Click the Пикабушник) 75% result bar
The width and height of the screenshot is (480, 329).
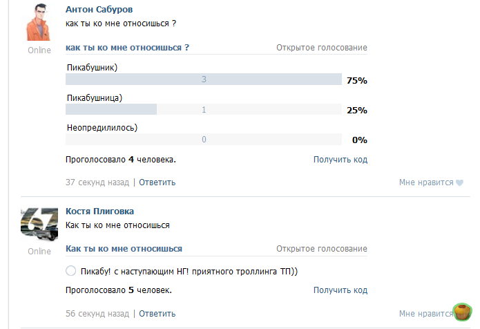(204, 80)
